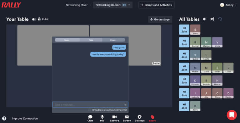Click the Go on stage button
This screenshot has height=123, width=240.
coord(160,19)
